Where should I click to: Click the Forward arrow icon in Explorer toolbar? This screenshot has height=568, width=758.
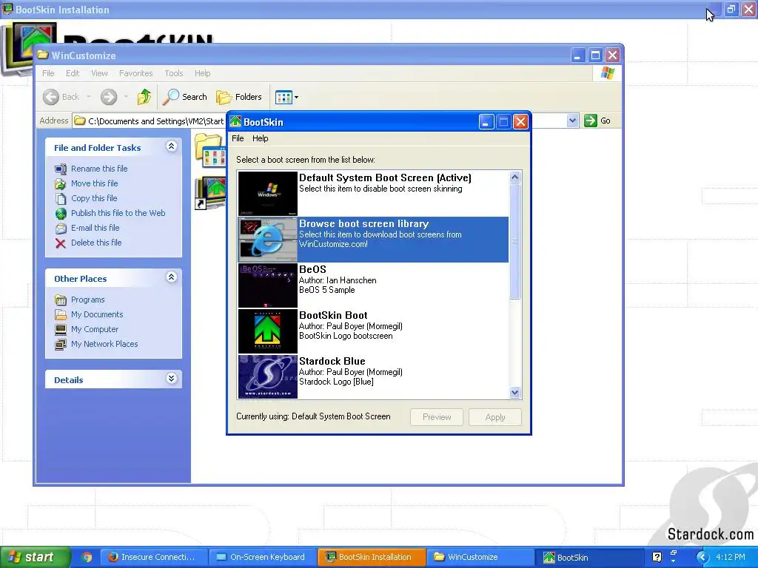tap(109, 97)
